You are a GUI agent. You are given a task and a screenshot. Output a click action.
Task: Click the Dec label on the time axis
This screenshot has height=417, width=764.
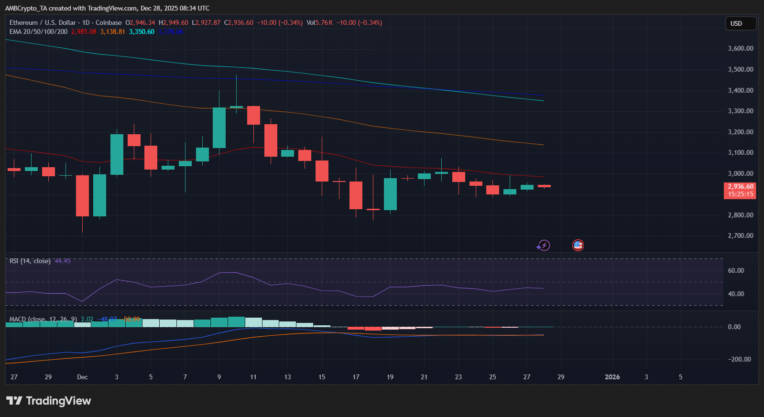[x=82, y=377]
